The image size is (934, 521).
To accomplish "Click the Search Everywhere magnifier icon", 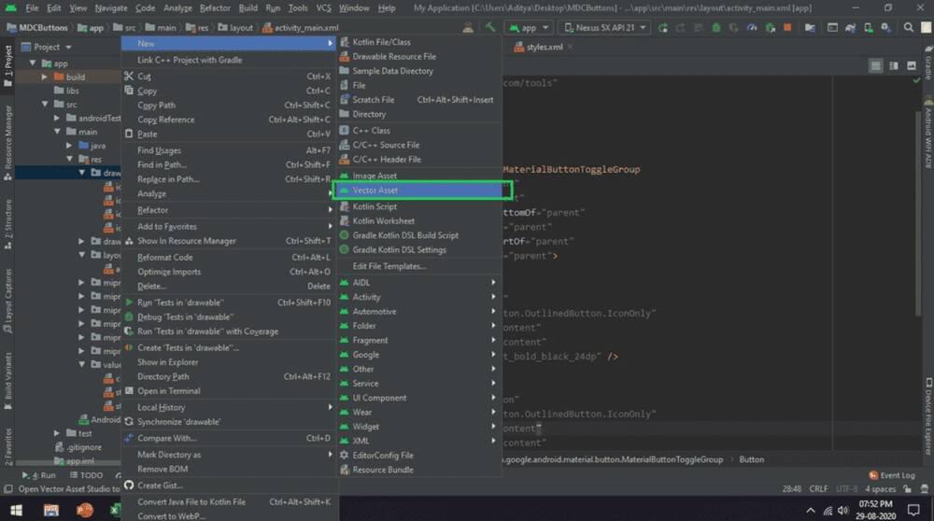I will [908, 27].
